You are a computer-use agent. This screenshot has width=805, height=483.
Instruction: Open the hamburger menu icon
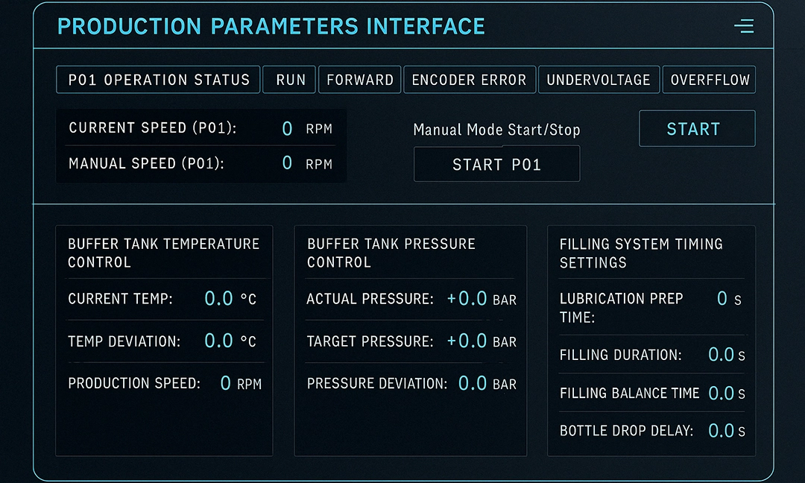pyautogui.click(x=744, y=27)
